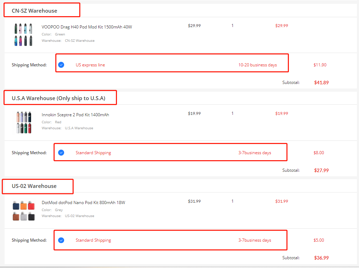Click the $11.90 shipping cost

320,65
